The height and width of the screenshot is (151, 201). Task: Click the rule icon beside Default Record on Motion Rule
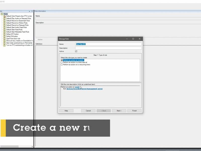tap(4, 23)
